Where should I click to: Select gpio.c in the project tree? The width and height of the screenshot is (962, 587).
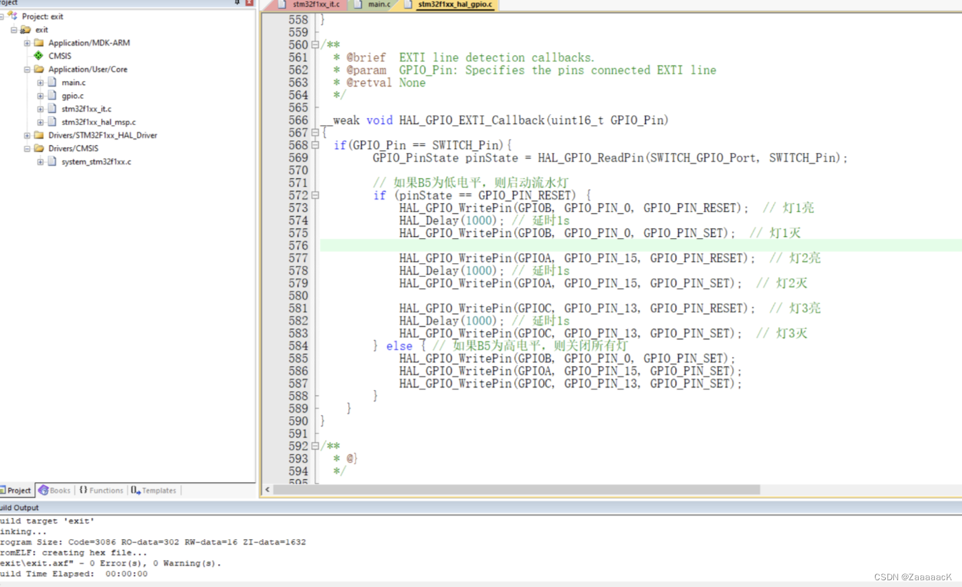pos(72,96)
